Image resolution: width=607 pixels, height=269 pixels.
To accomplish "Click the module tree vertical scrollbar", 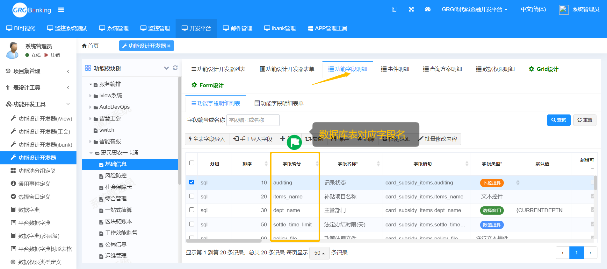I will pyautogui.click(x=179, y=130).
